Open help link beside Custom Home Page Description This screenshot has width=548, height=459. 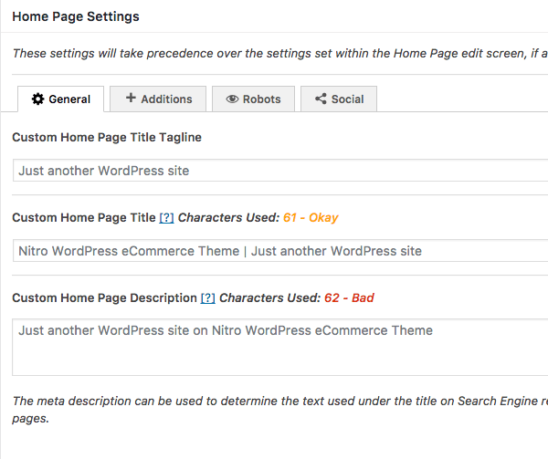pyautogui.click(x=208, y=298)
